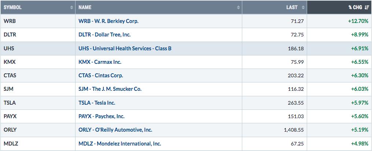Open SJM - The J. M. Smucker Co. link

[x=110, y=89]
